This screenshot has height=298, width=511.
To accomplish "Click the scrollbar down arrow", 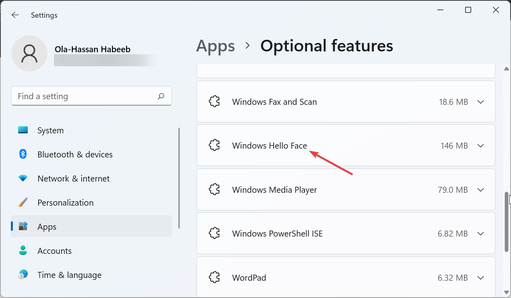I will (x=507, y=292).
